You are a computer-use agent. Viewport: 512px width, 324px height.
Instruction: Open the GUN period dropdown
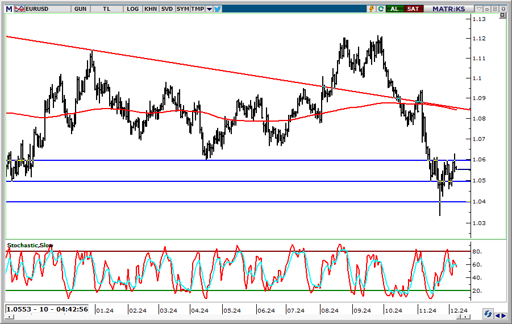(80, 9)
